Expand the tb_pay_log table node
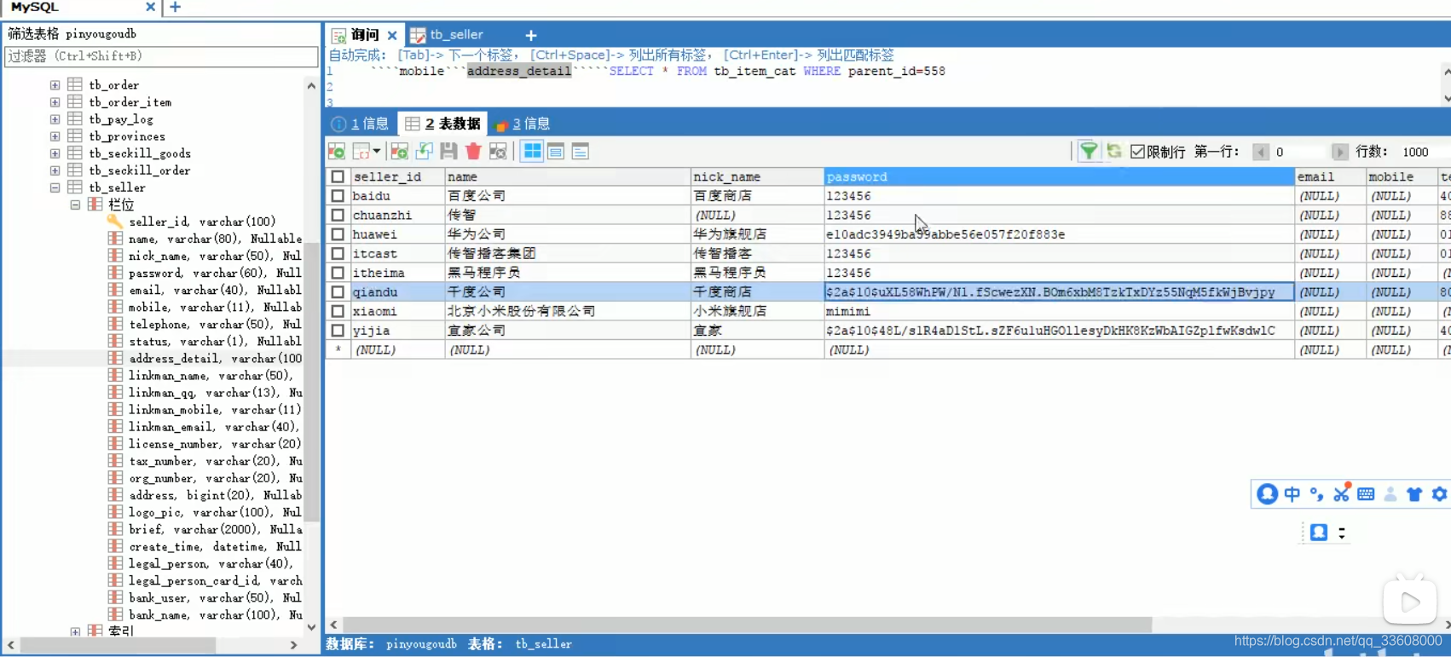This screenshot has height=657, width=1451. [55, 119]
